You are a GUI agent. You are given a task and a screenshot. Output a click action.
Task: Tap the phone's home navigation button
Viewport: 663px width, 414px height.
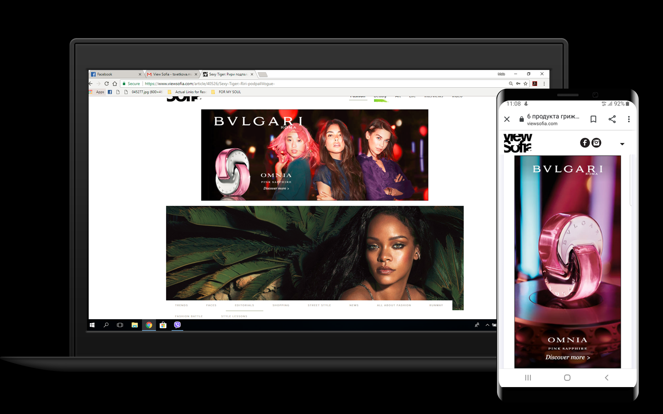click(x=567, y=378)
